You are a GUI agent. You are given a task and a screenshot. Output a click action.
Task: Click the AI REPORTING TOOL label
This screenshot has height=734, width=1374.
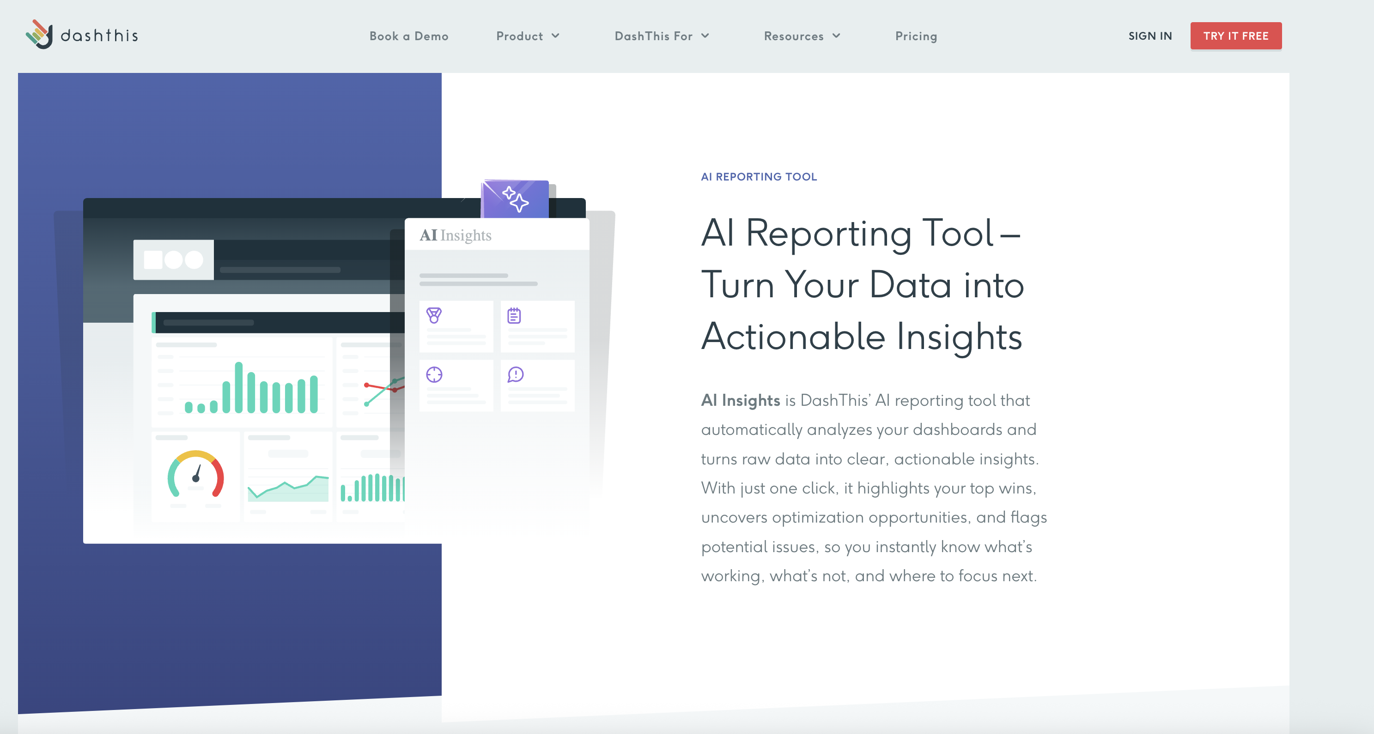[759, 176]
